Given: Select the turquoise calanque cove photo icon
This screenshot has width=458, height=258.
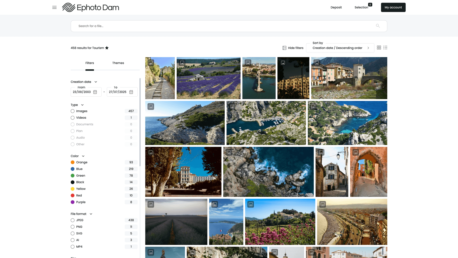Looking at the screenshot, I should coord(313,106).
